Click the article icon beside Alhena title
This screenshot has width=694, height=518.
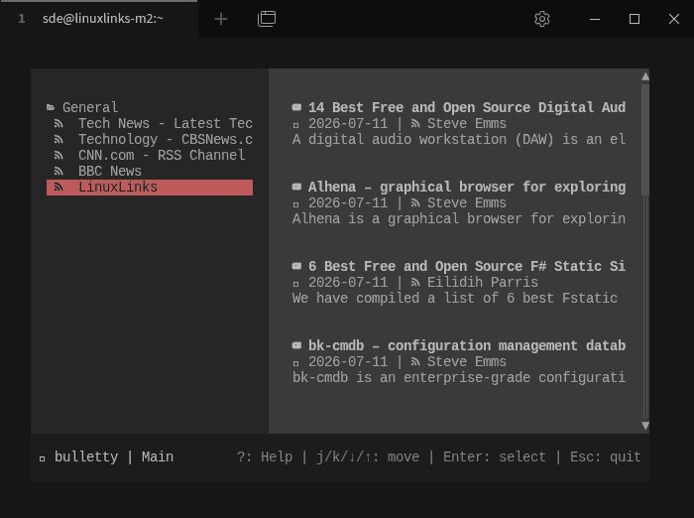click(x=296, y=187)
